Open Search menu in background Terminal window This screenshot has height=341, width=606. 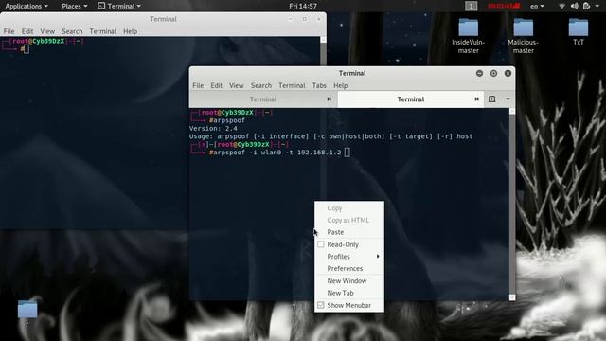pyautogui.click(x=72, y=31)
